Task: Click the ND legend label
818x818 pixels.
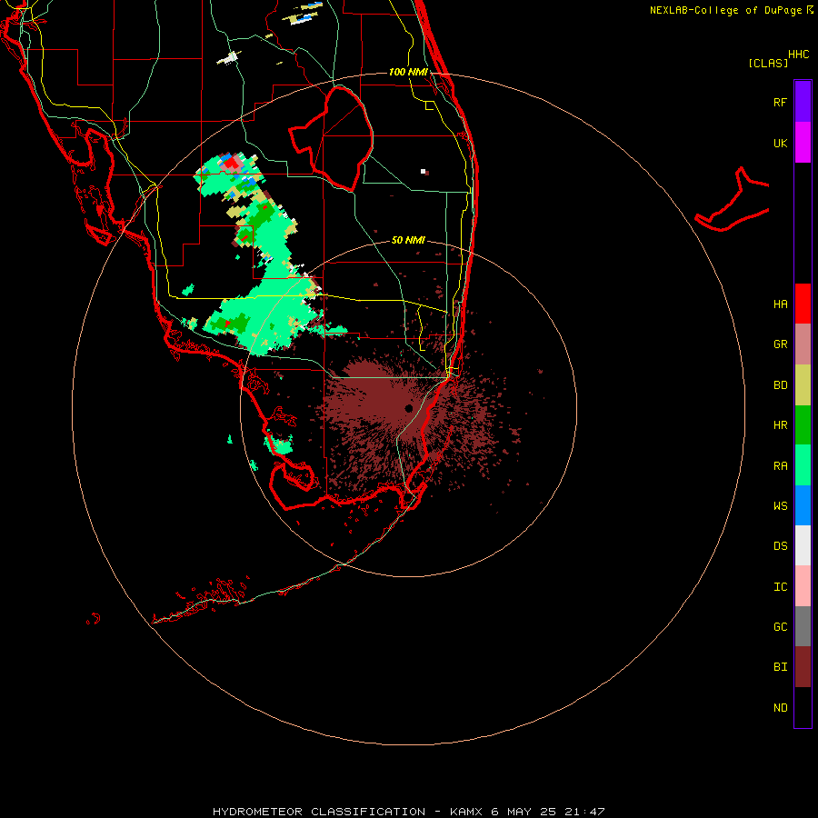Action: pyautogui.click(x=780, y=708)
